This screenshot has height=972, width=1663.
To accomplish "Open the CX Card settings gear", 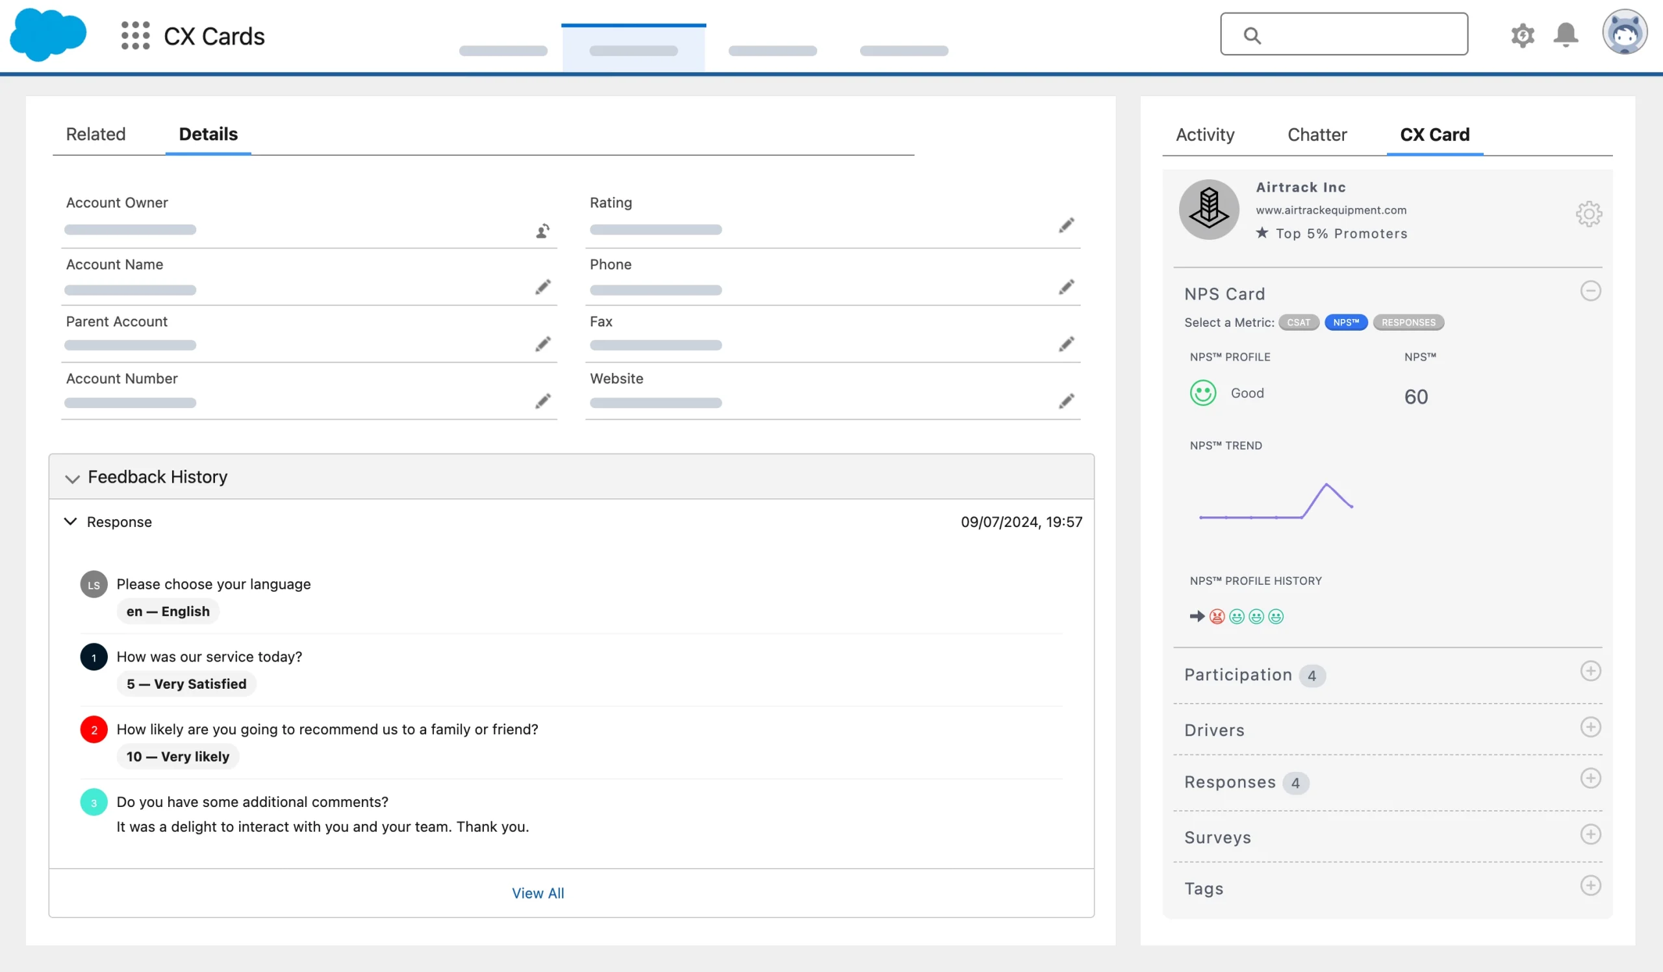I will point(1588,214).
